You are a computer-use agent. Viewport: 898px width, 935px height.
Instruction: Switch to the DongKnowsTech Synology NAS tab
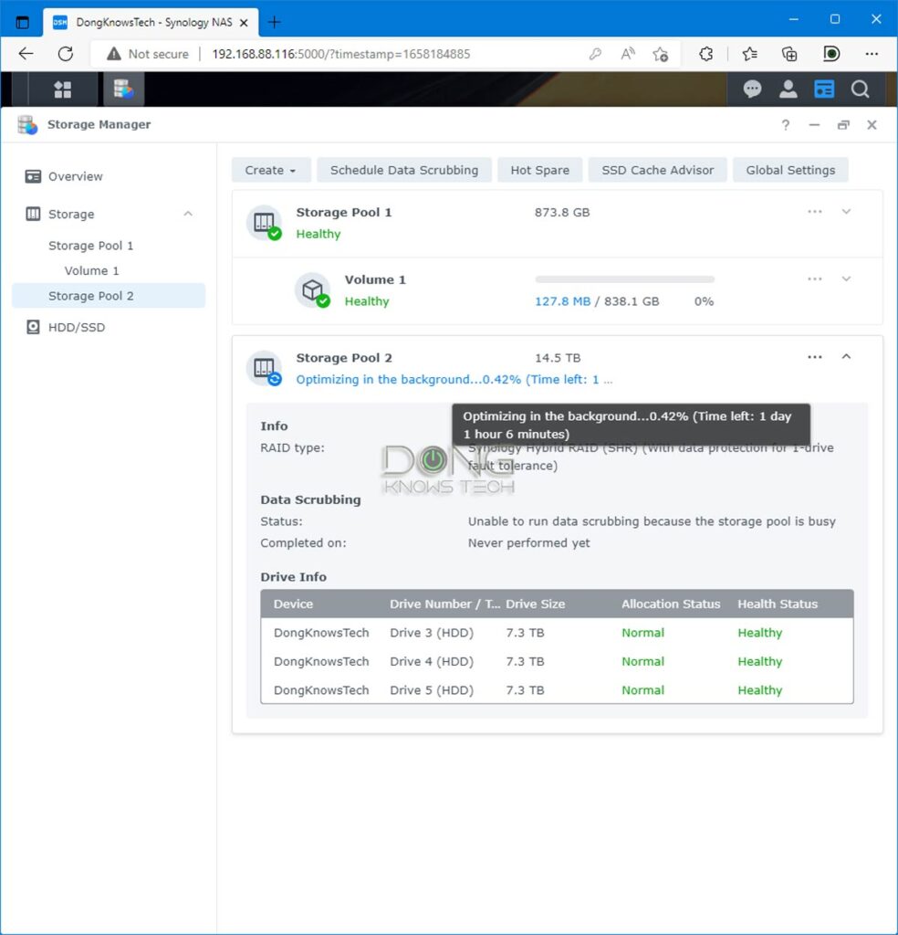click(151, 23)
